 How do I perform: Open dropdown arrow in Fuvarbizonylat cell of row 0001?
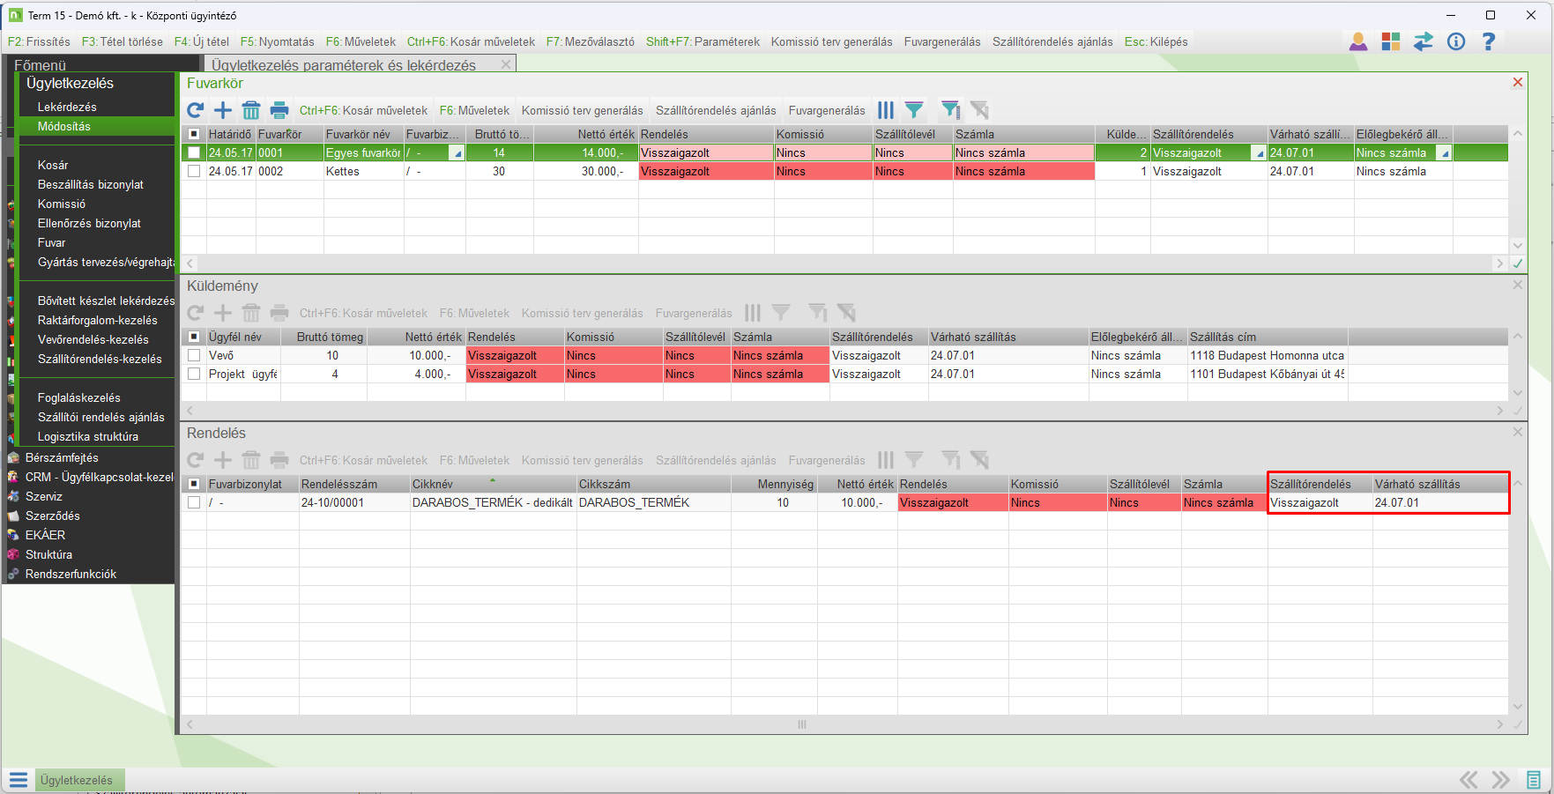(457, 153)
